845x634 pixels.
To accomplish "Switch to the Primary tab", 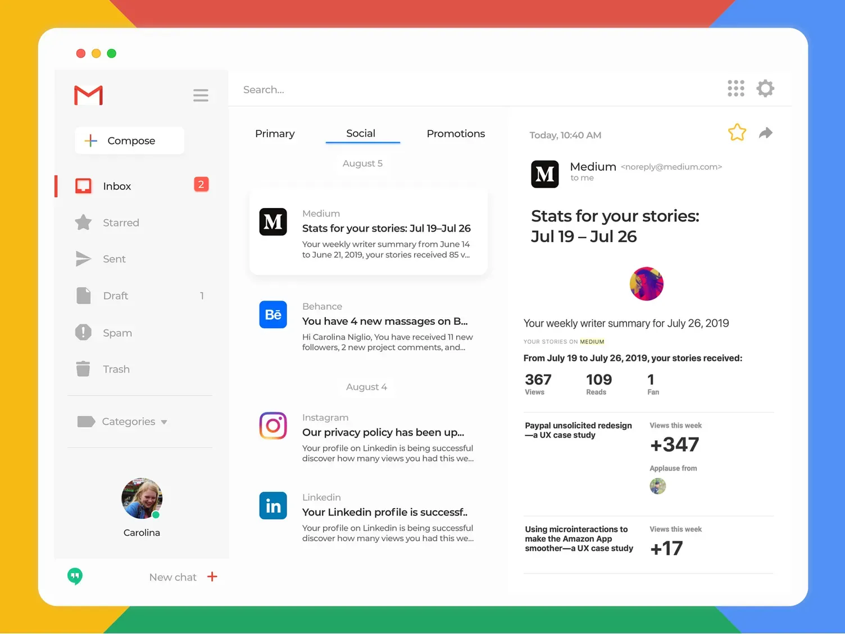I will [x=275, y=133].
